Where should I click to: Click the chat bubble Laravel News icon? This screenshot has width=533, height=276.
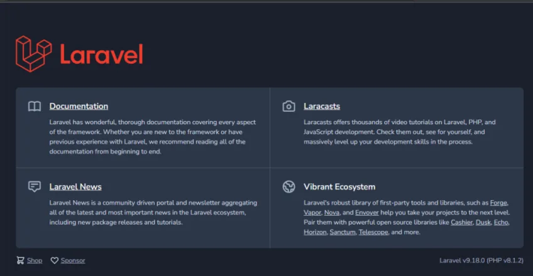tap(35, 186)
